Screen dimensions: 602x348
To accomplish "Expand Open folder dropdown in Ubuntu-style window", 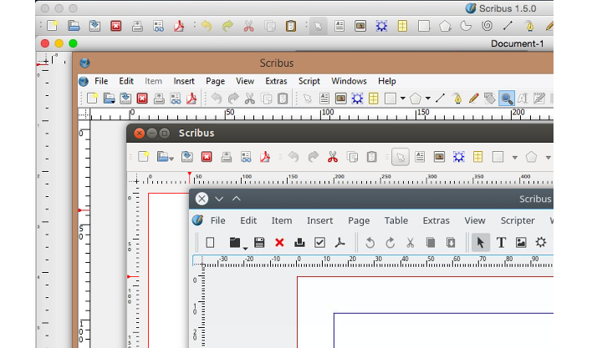I will [171, 157].
